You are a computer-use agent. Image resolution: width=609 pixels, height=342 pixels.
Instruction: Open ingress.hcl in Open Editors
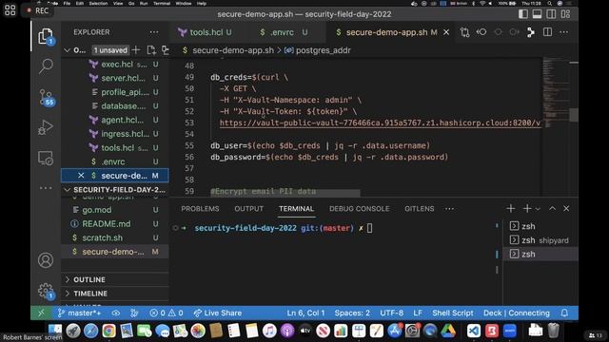[115, 134]
